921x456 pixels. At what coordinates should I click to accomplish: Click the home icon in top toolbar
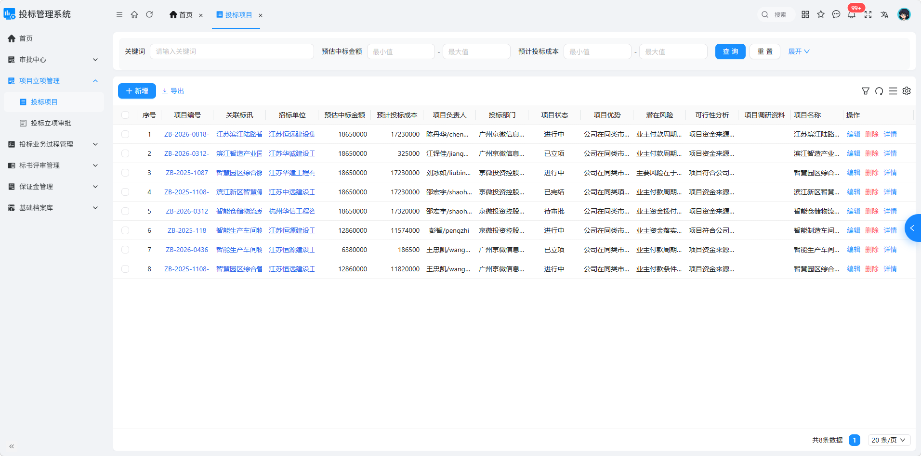[x=134, y=14]
